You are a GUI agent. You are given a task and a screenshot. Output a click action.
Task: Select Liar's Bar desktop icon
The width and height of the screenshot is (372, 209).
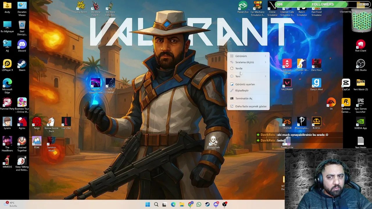[66, 124]
